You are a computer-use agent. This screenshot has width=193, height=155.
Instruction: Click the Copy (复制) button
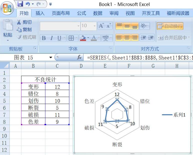click(x=24, y=30)
